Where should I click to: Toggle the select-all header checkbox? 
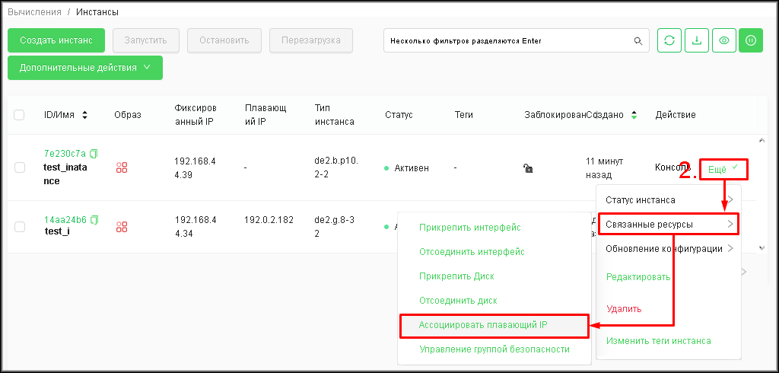[x=19, y=115]
